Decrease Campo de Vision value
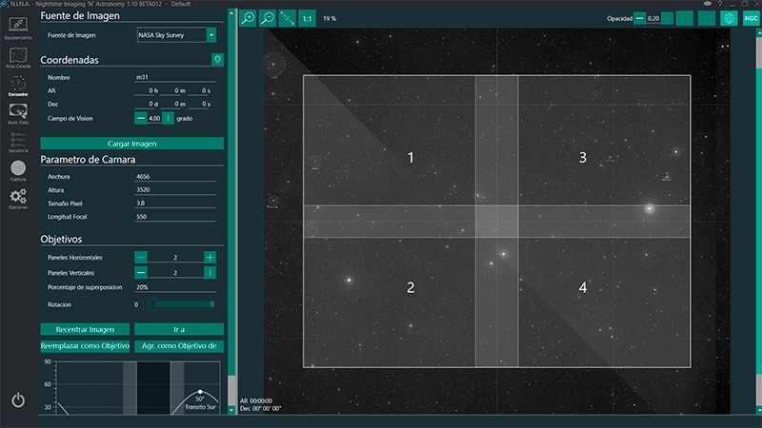This screenshot has height=428, width=762. pyautogui.click(x=140, y=118)
